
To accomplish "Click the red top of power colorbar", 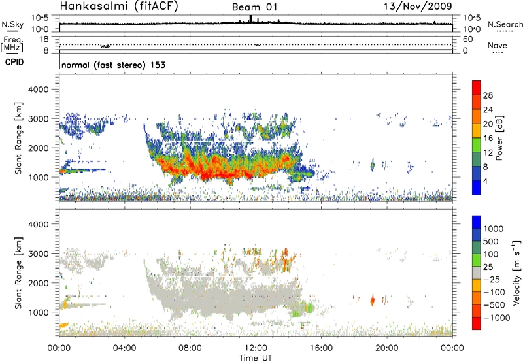I will (477, 88).
